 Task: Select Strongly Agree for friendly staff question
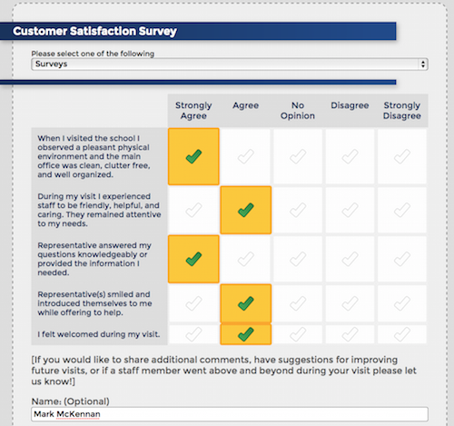[193, 210]
